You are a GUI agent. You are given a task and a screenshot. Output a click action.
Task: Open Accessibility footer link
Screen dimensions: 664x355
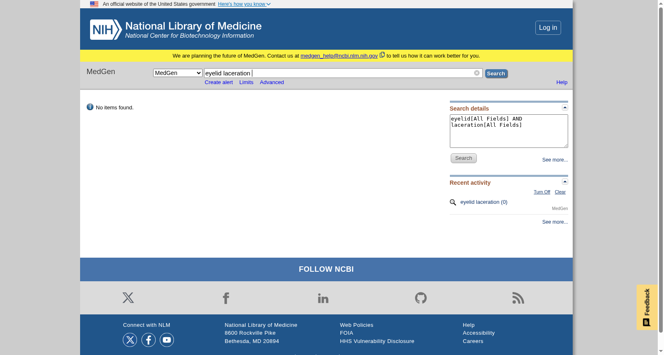pyautogui.click(x=478, y=333)
